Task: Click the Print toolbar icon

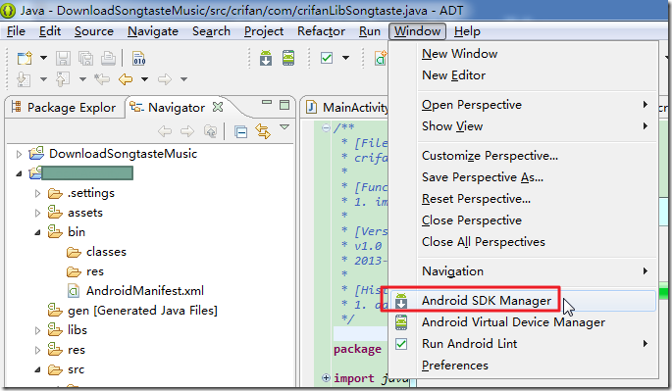Action: click(x=108, y=58)
